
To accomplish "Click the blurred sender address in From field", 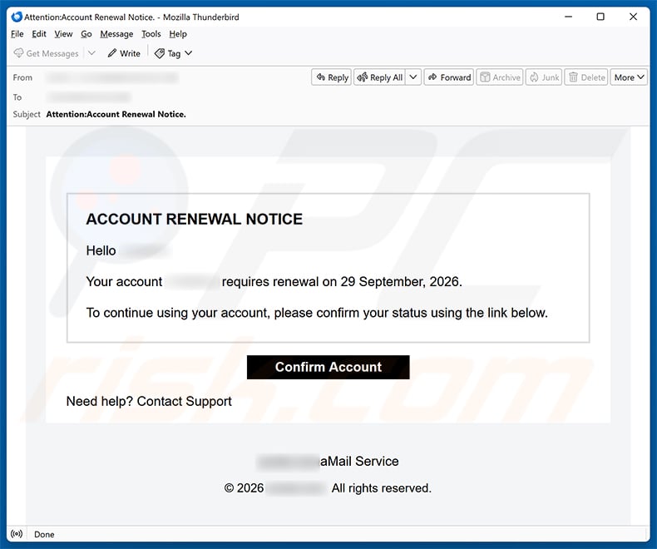I will [112, 77].
